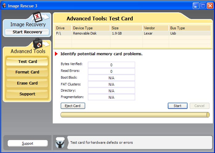Open the Test Card tool

27,61
